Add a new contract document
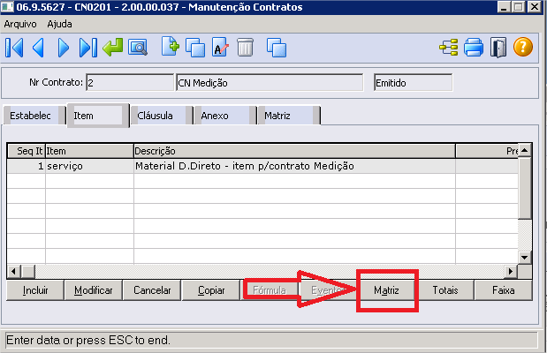Viewport: 547px width, 353px height. [x=171, y=47]
